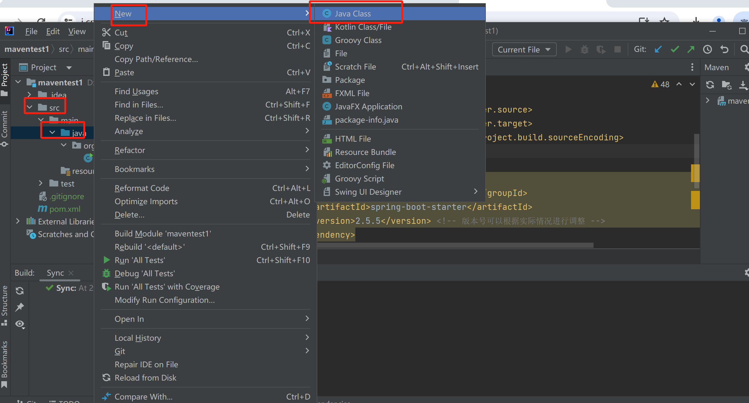
Task: Click Maven reload projects icon
Action: tap(710, 84)
